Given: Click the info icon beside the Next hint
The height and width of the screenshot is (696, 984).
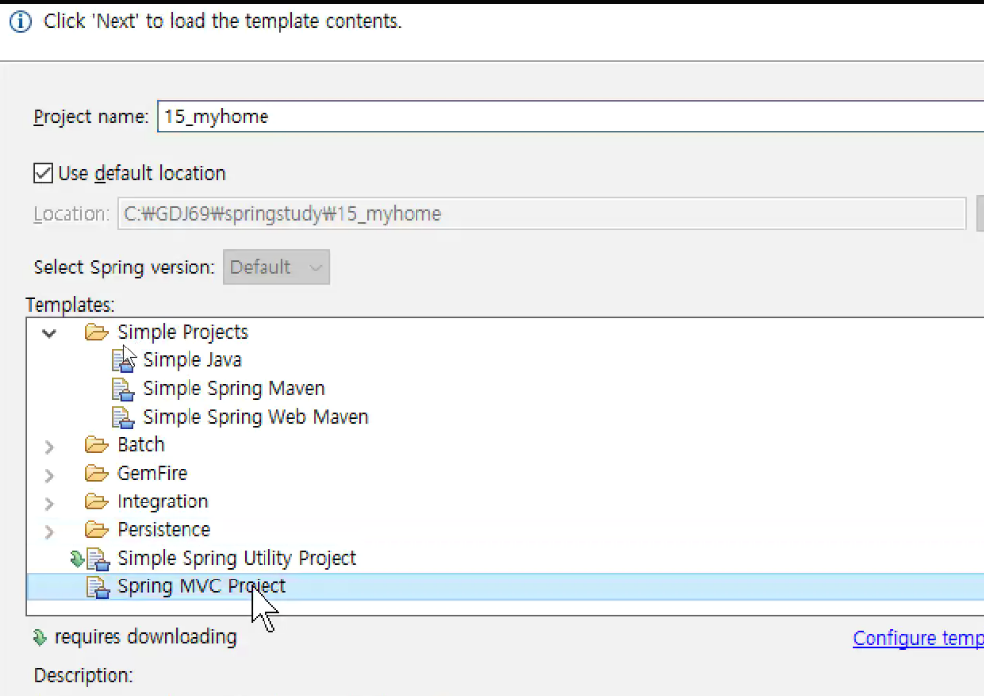Looking at the screenshot, I should 20,22.
